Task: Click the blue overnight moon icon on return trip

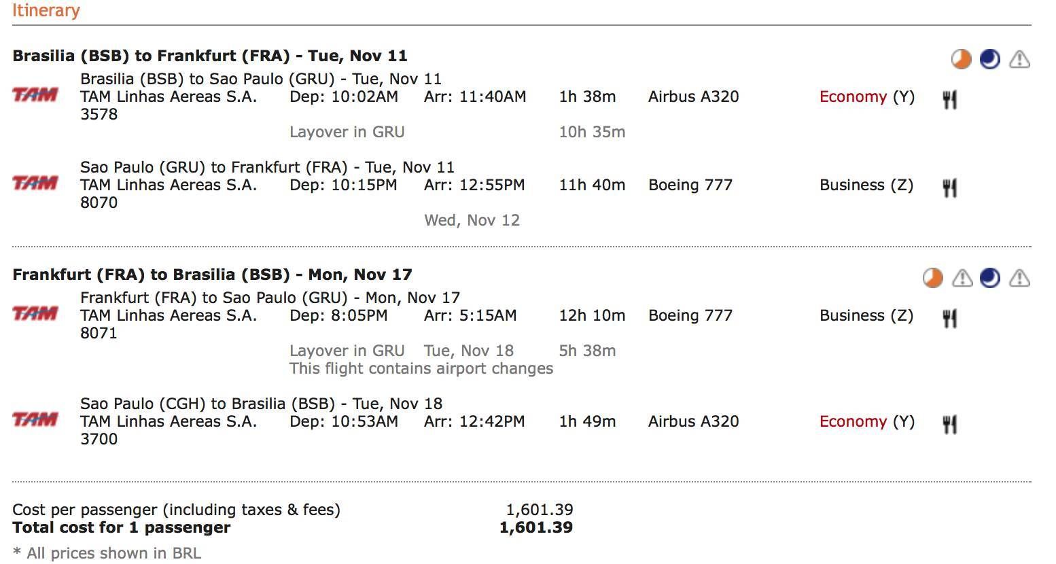Action: (990, 278)
